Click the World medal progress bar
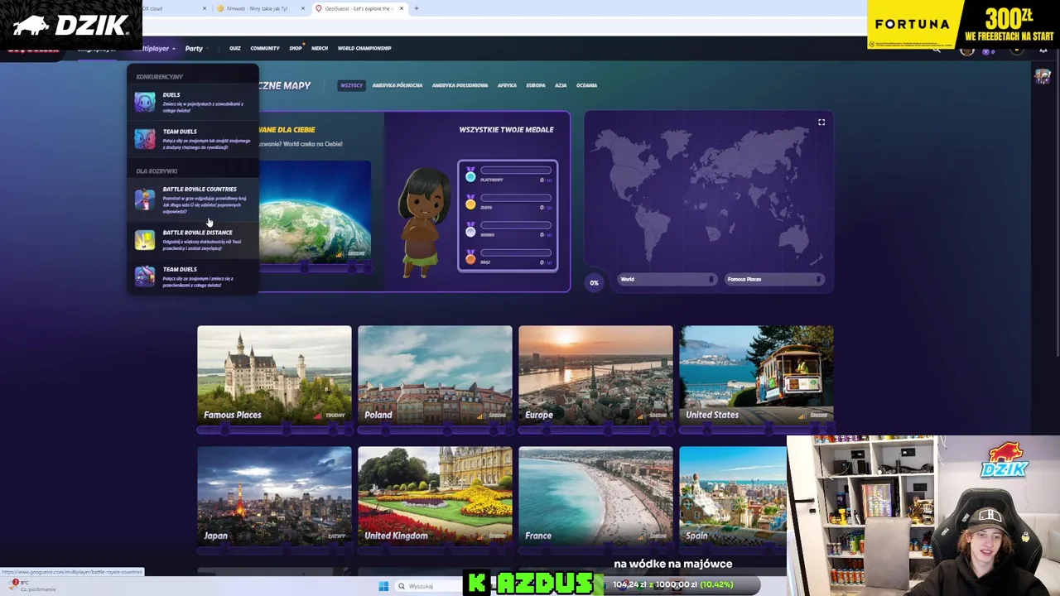Image resolution: width=1060 pixels, height=596 pixels. 667,279
